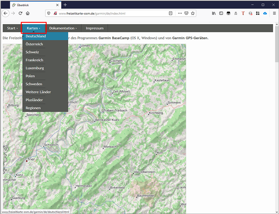The image size is (279, 214).
Task: Toggle reader view icon in address bar
Action: [x=171, y=13]
